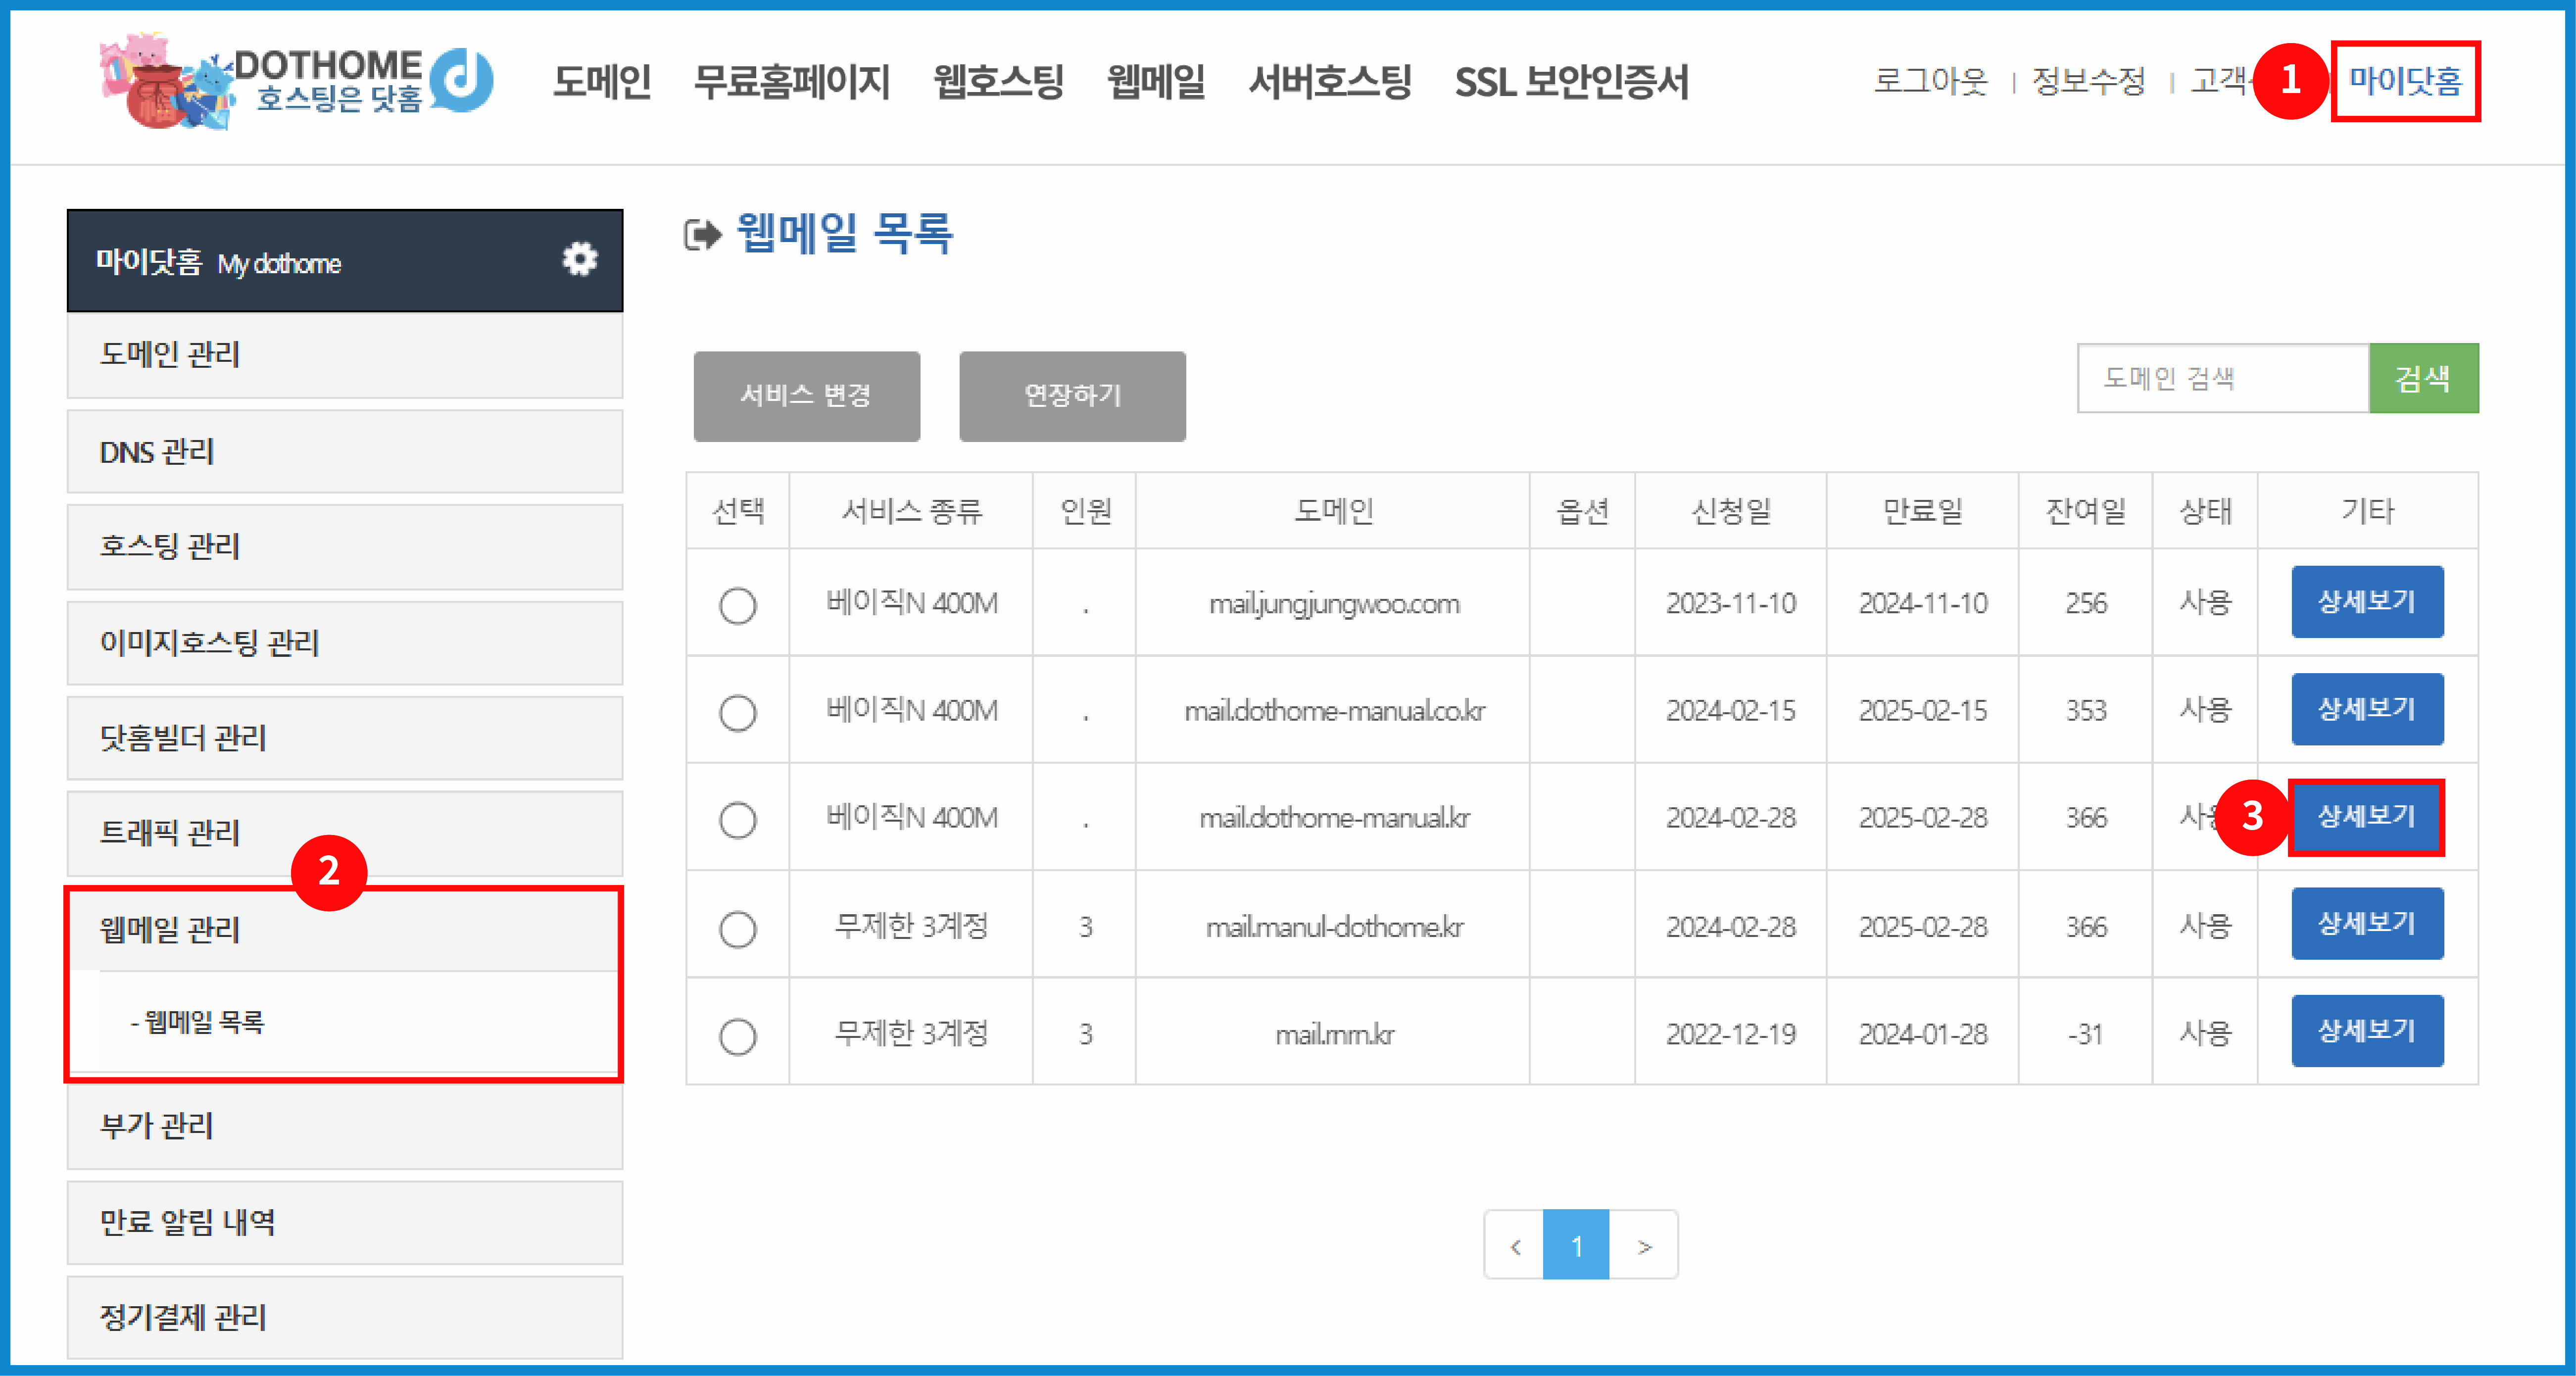Click the 서비스 변경 button
This screenshot has width=2576, height=1376.
806,395
